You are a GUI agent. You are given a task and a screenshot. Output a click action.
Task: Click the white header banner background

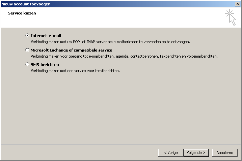point(118,19)
